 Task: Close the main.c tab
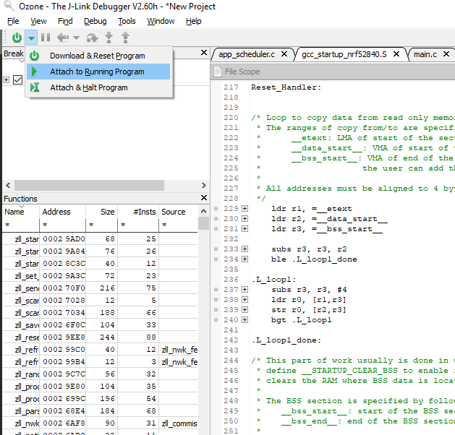click(x=446, y=54)
